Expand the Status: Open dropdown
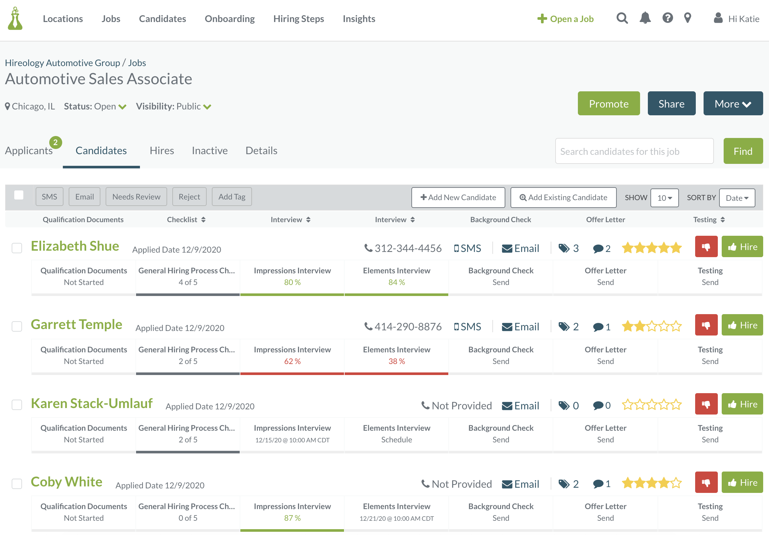The image size is (769, 535). [x=122, y=107]
